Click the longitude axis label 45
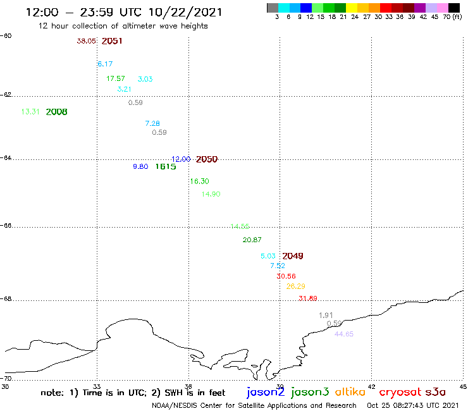 tap(463, 386)
